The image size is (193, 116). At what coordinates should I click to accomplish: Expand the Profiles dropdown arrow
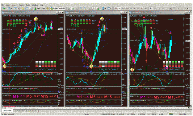tap(11, 9)
